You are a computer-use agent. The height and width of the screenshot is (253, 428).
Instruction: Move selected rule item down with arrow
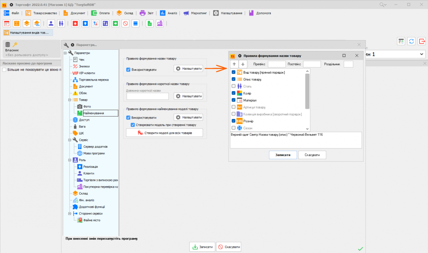point(243,64)
